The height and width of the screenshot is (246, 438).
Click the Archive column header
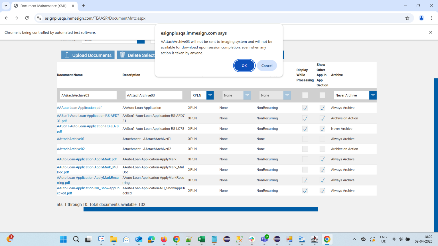[337, 75]
